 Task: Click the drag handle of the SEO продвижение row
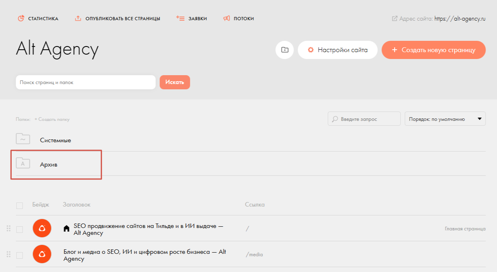coord(9,229)
